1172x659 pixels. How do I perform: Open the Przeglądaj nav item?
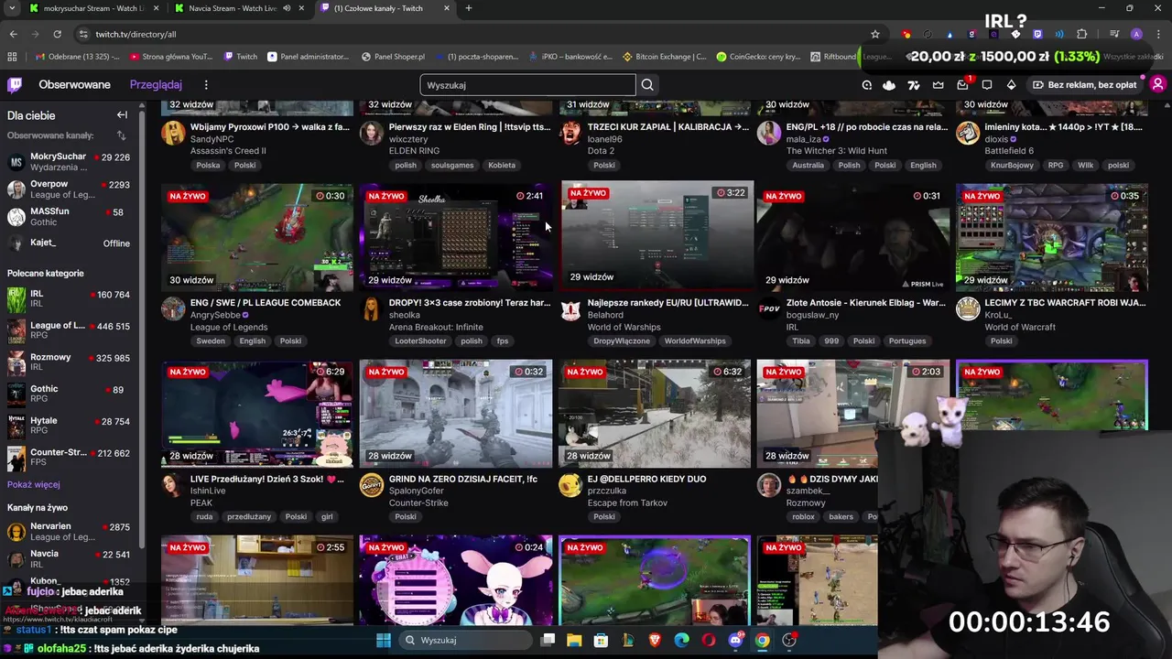click(x=156, y=85)
